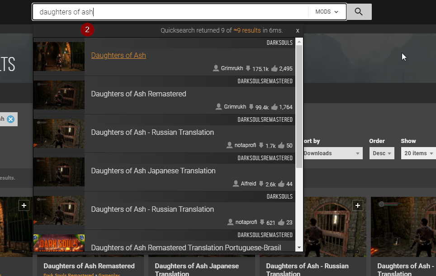Screen dimensions: 436x276
Task: Click the author icon next to Alfreid
Action: 236,184
